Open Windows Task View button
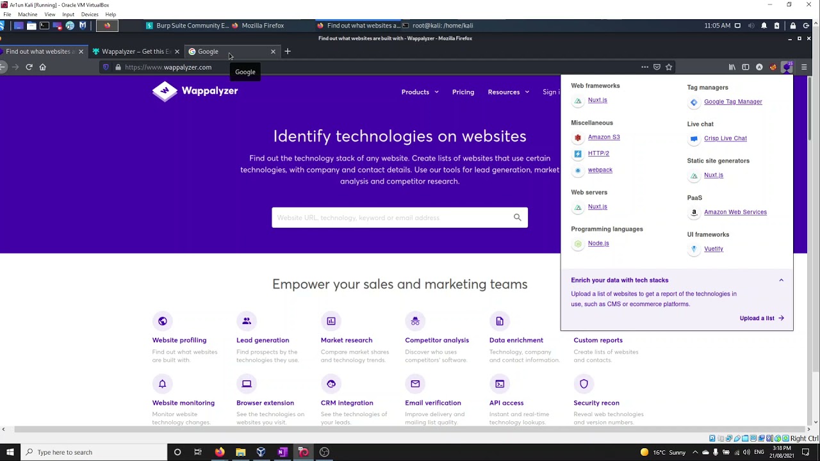 tap(198, 452)
